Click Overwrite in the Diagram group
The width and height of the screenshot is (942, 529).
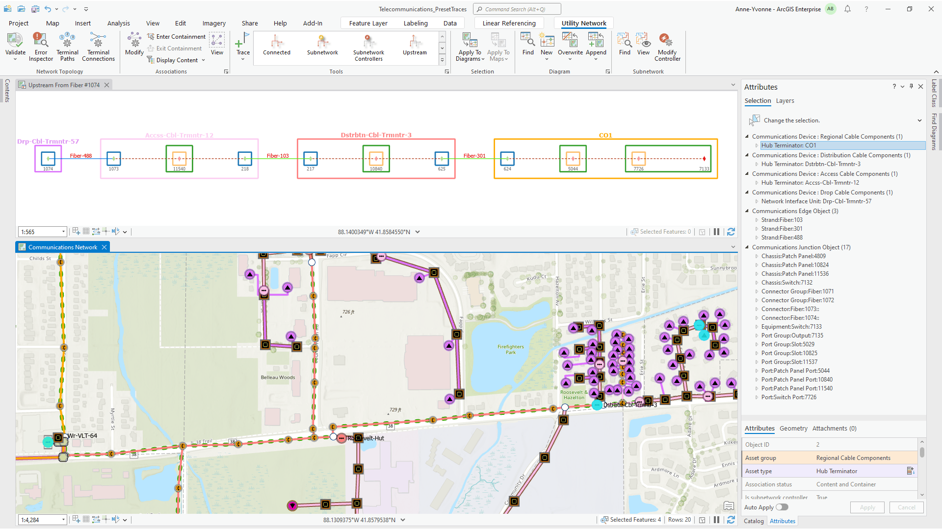click(x=570, y=47)
